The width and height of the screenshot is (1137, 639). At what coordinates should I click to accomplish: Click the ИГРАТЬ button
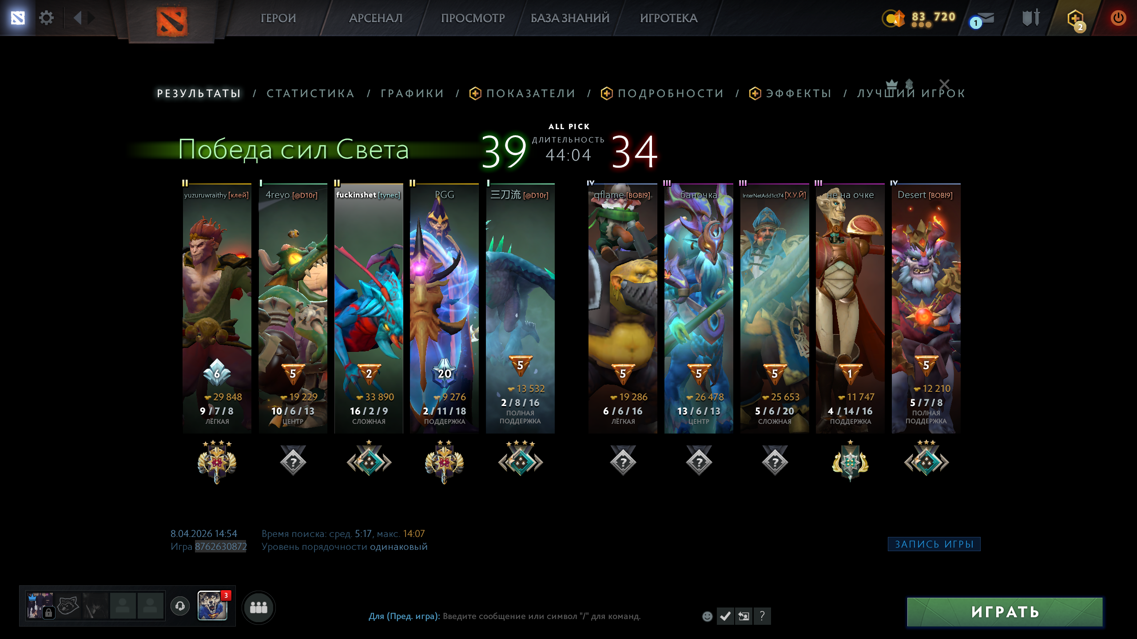pyautogui.click(x=1005, y=611)
